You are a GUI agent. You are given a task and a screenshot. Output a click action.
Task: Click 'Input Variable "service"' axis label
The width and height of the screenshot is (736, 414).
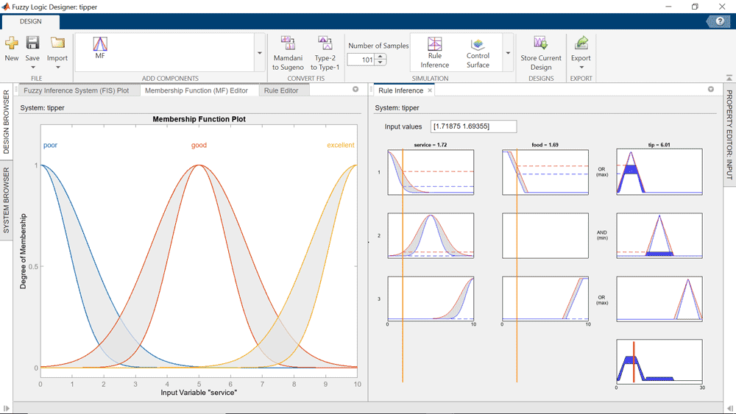(x=199, y=393)
